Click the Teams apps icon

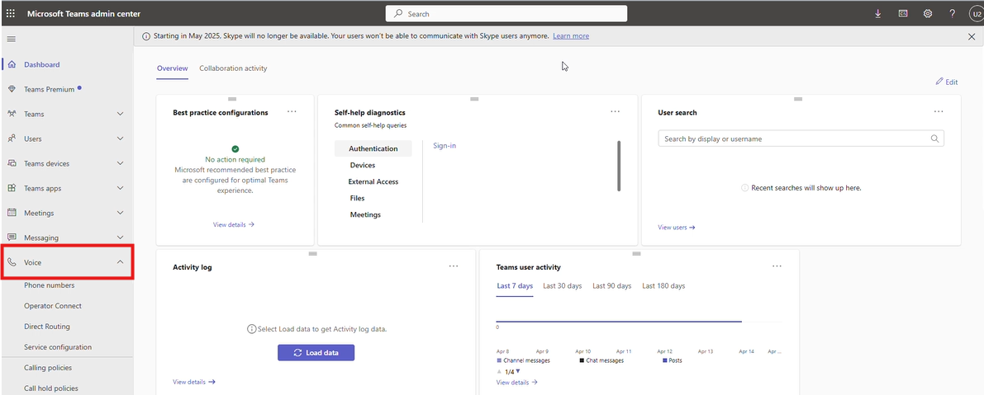[x=12, y=188]
